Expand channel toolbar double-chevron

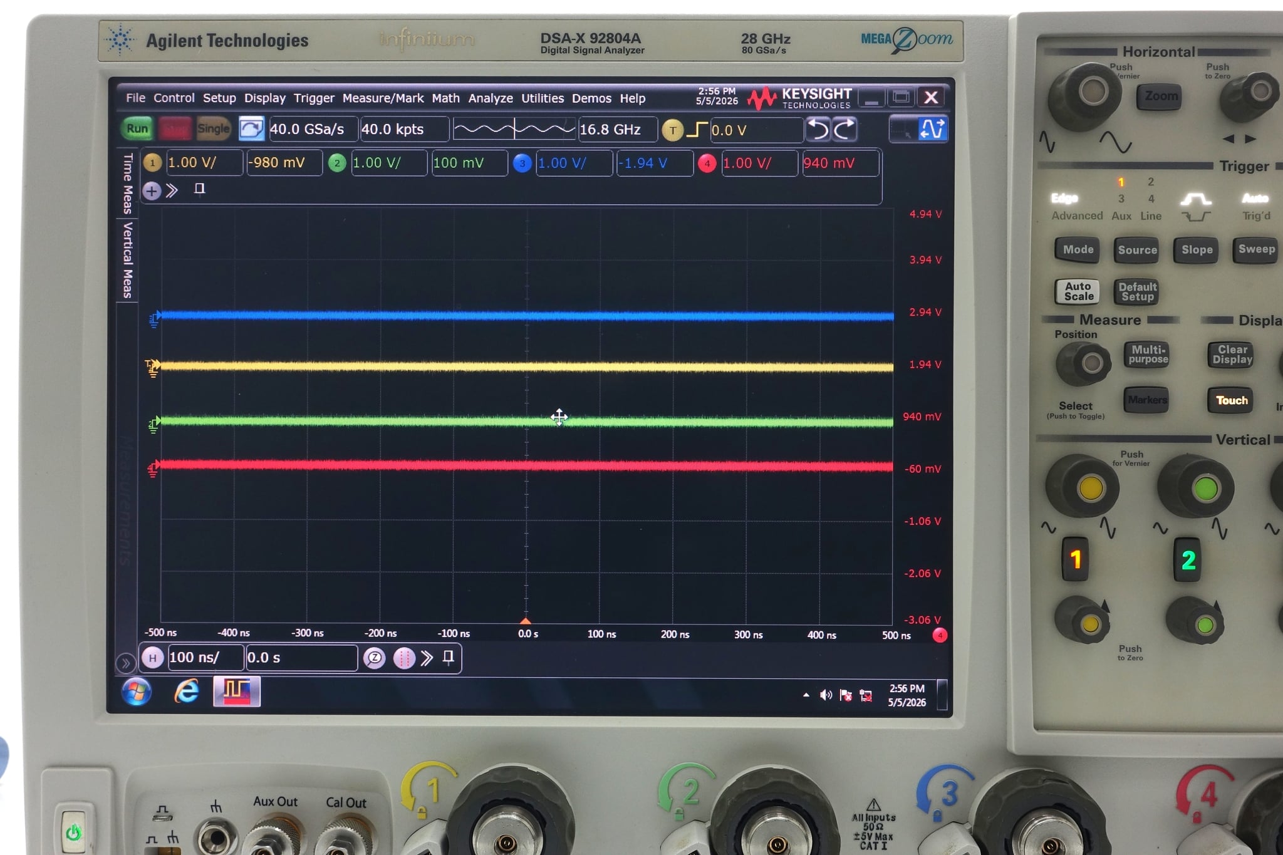pos(172,190)
